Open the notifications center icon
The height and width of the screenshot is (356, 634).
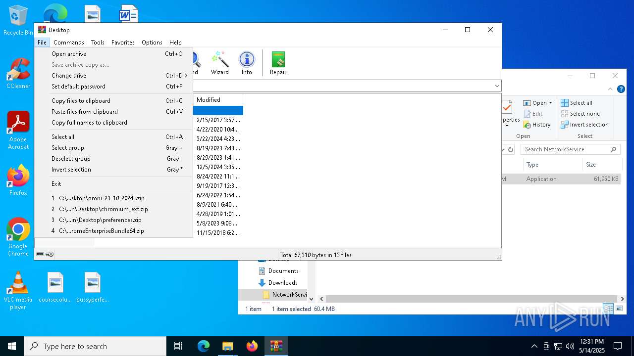click(x=618, y=346)
